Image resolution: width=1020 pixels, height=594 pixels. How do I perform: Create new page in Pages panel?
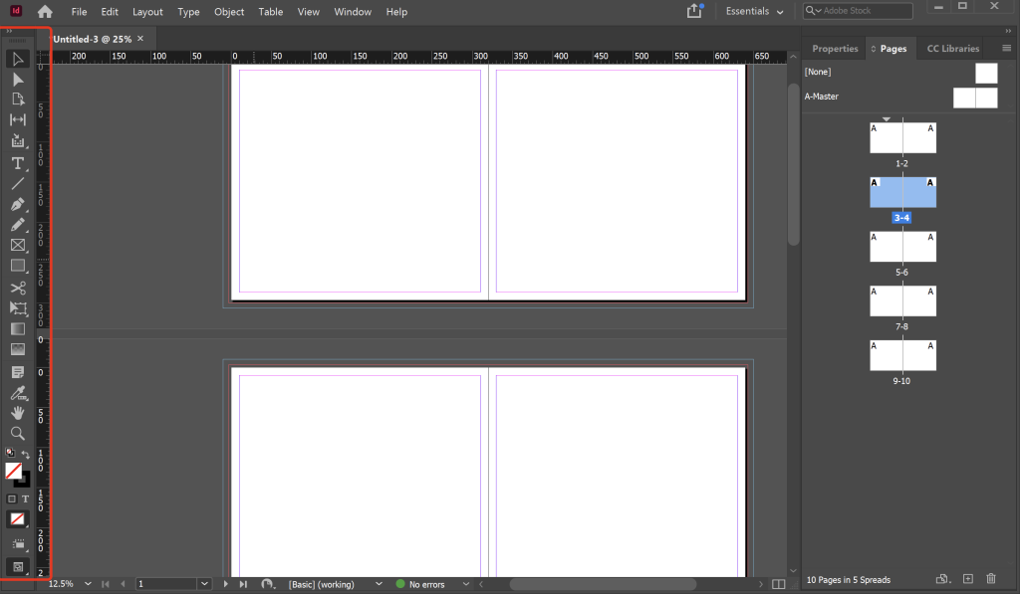(x=967, y=579)
